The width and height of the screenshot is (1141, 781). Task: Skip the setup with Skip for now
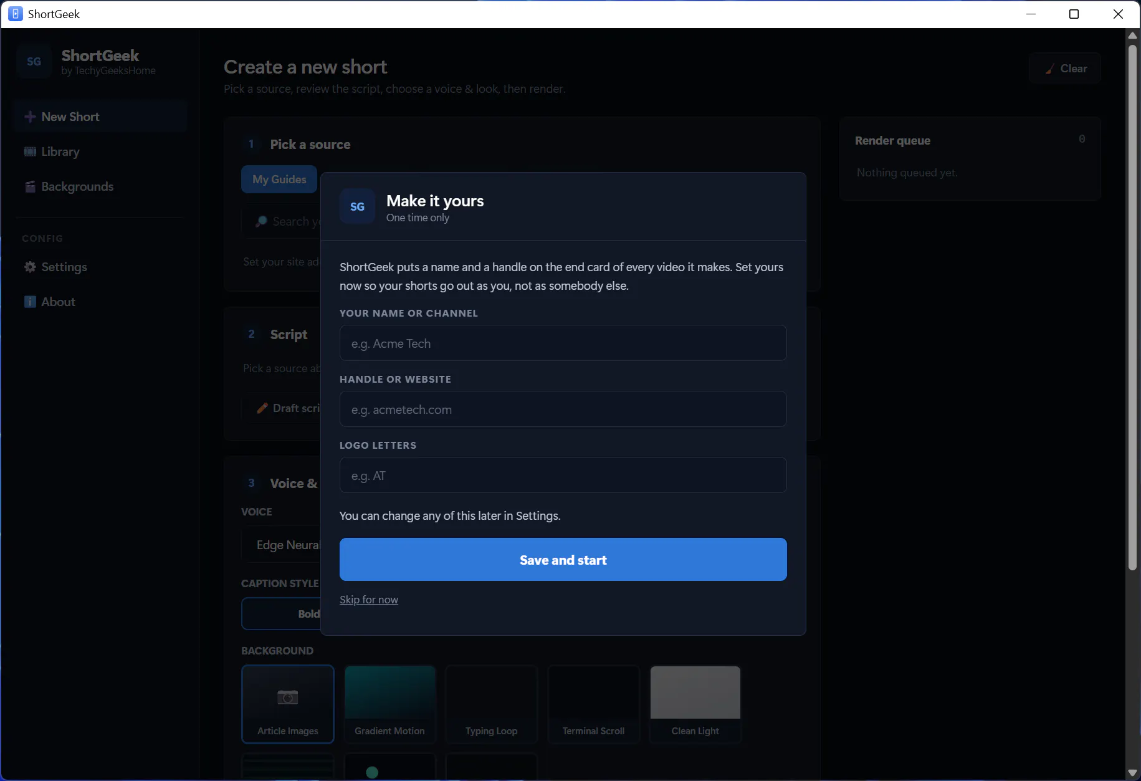pyautogui.click(x=369, y=600)
